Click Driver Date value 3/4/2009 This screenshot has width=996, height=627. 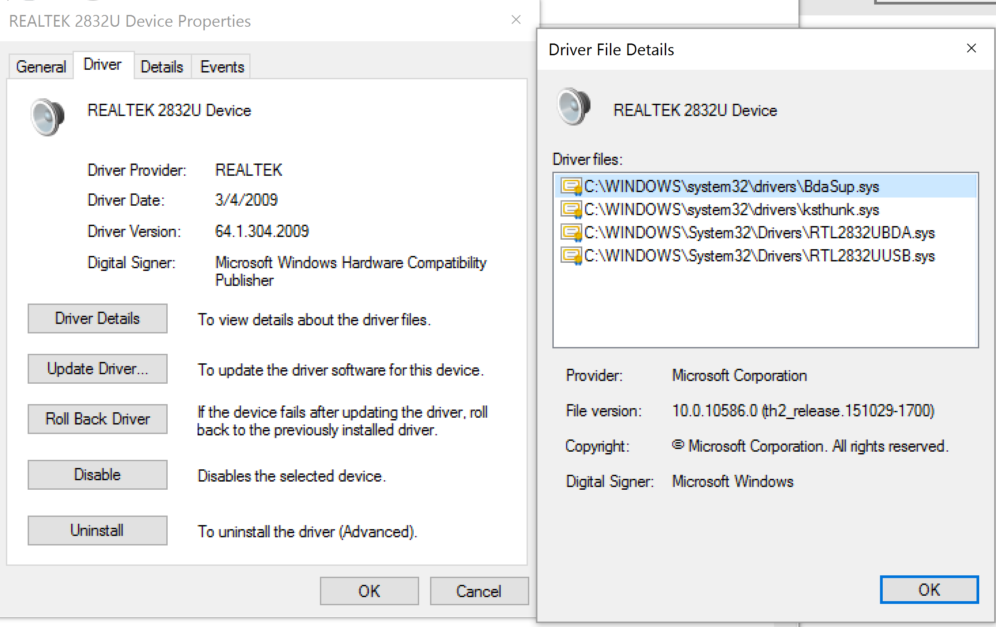point(246,200)
